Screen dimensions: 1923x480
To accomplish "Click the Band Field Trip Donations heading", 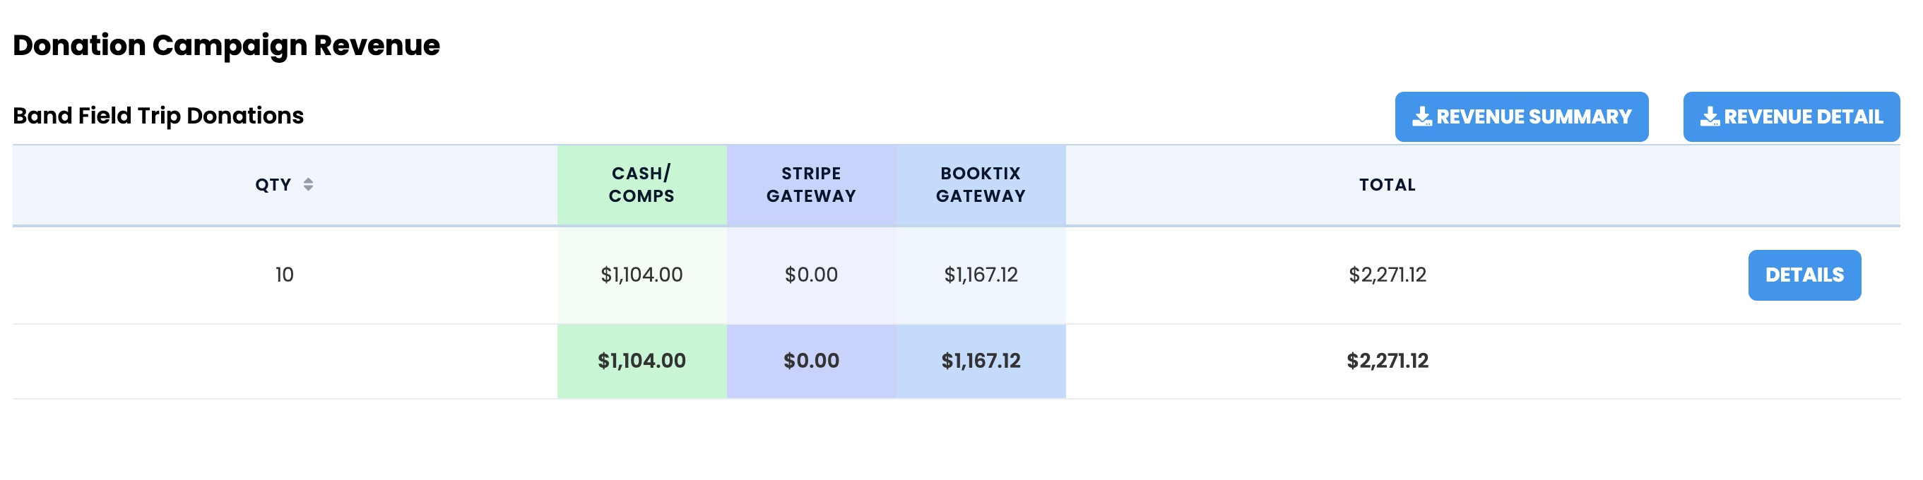I will pos(158,116).
